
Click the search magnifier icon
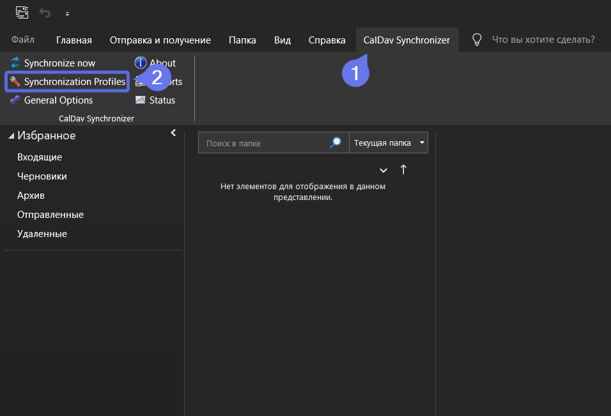click(x=336, y=143)
